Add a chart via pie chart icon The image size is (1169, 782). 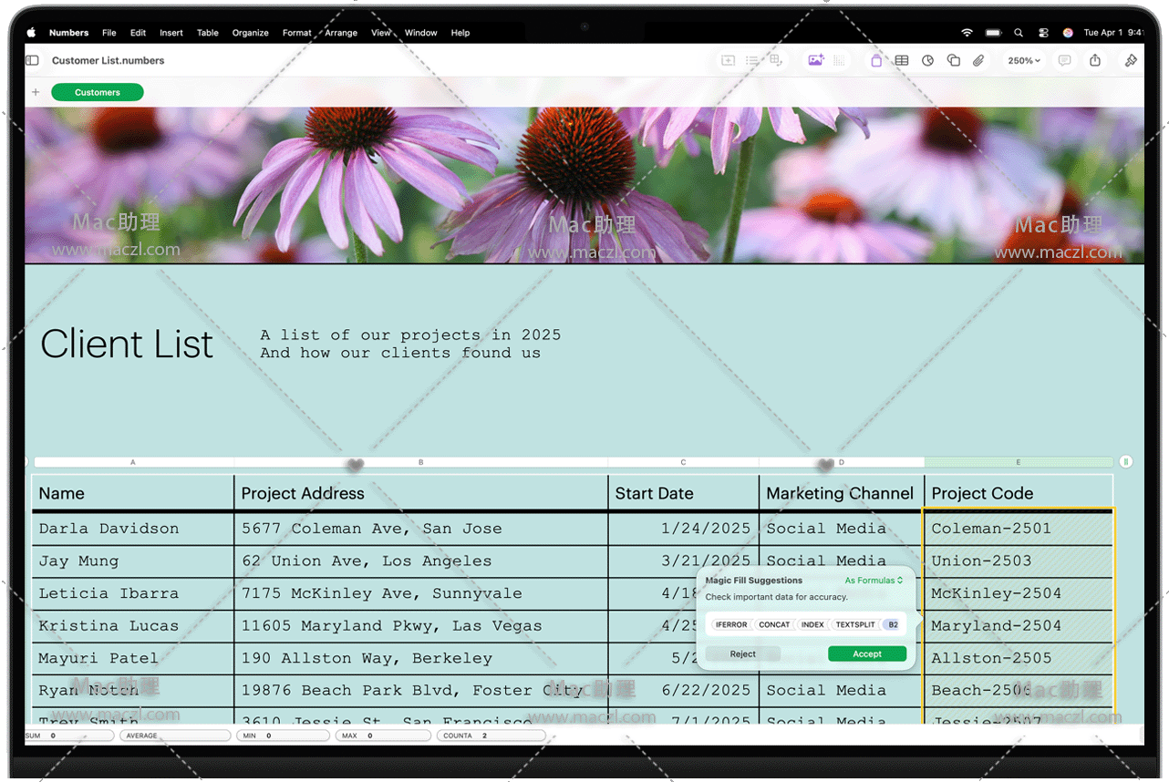click(x=927, y=61)
